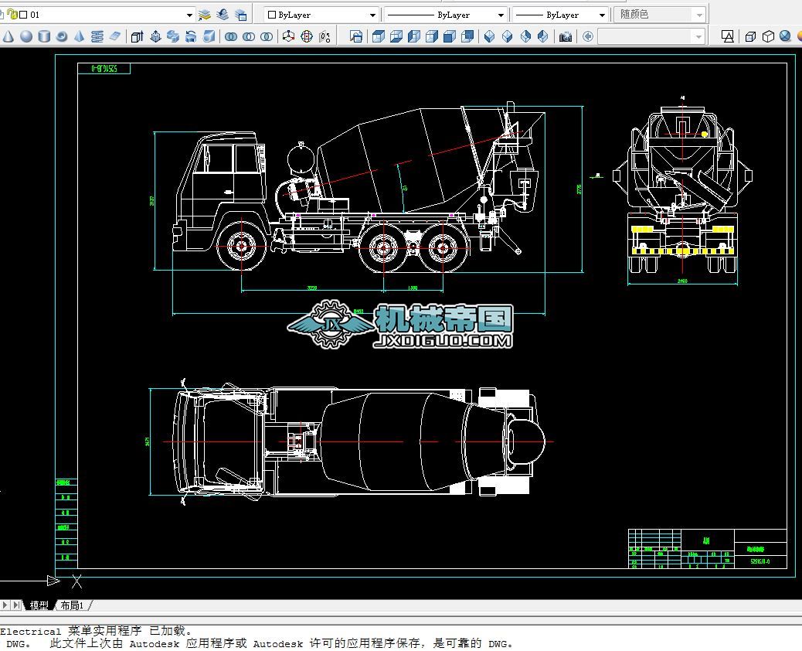This screenshot has height=651, width=802.
Task: Click the Helix tool icon
Action: 97,36
